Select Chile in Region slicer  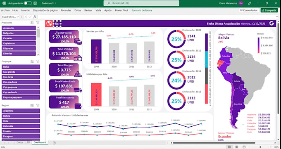(21, 121)
